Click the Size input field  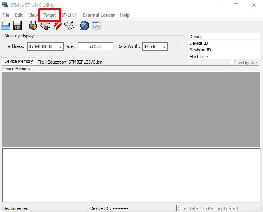click(95, 46)
